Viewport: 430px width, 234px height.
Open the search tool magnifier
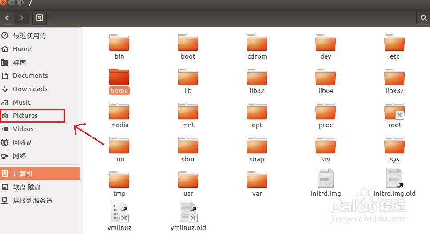pos(423,18)
